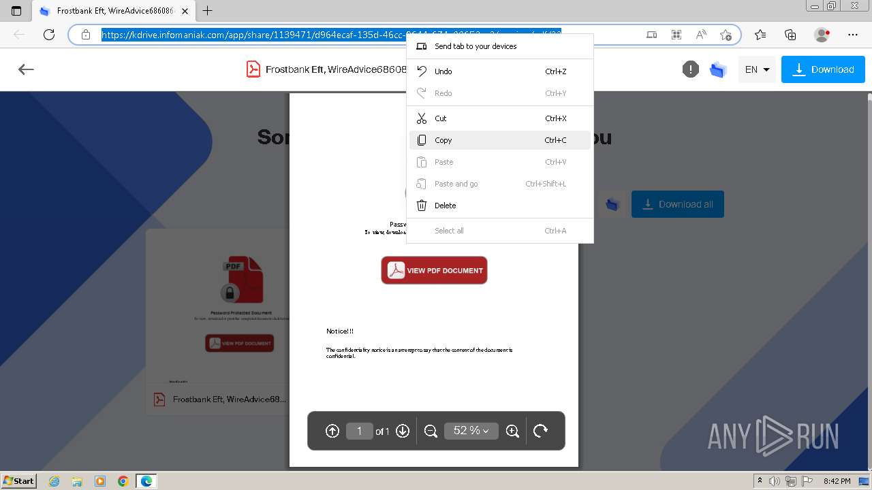The width and height of the screenshot is (872, 490).
Task: Click the kDrive folder icon in header
Action: point(718,69)
